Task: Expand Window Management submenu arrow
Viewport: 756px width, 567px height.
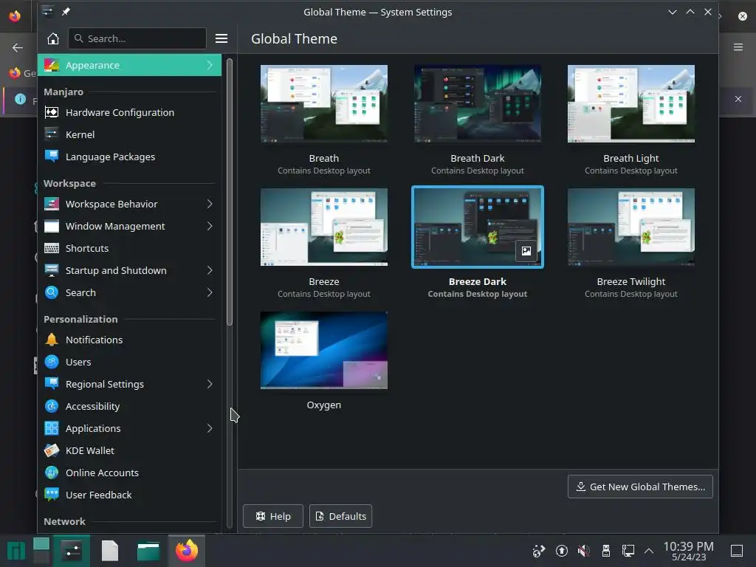Action: (x=210, y=226)
